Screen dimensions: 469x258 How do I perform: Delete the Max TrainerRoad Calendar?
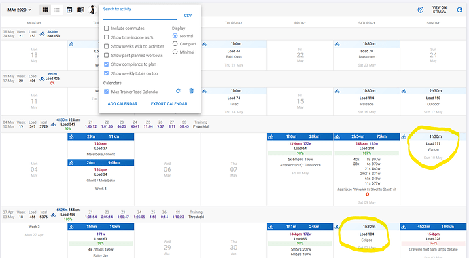coord(192,91)
